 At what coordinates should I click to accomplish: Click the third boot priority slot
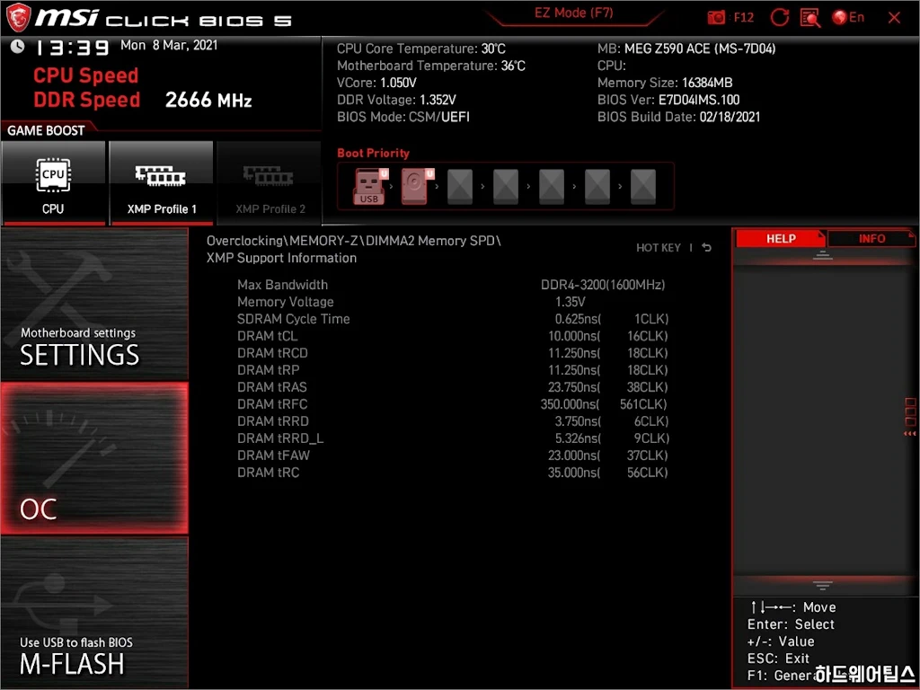460,186
